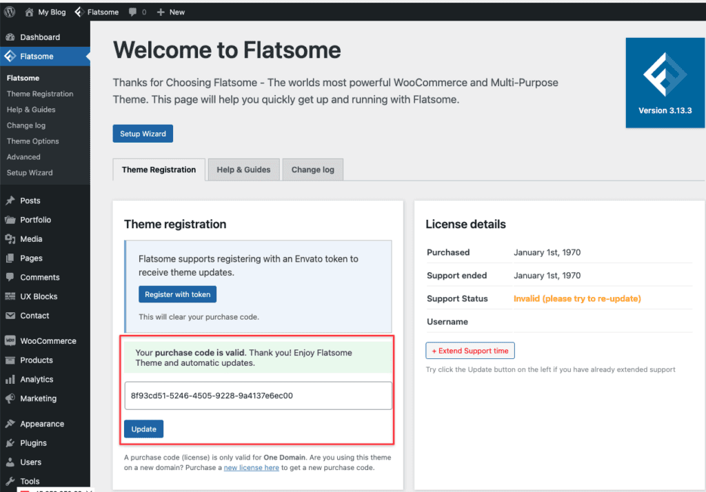
Task: Switch to the Help & Guides tab
Action: 243,170
